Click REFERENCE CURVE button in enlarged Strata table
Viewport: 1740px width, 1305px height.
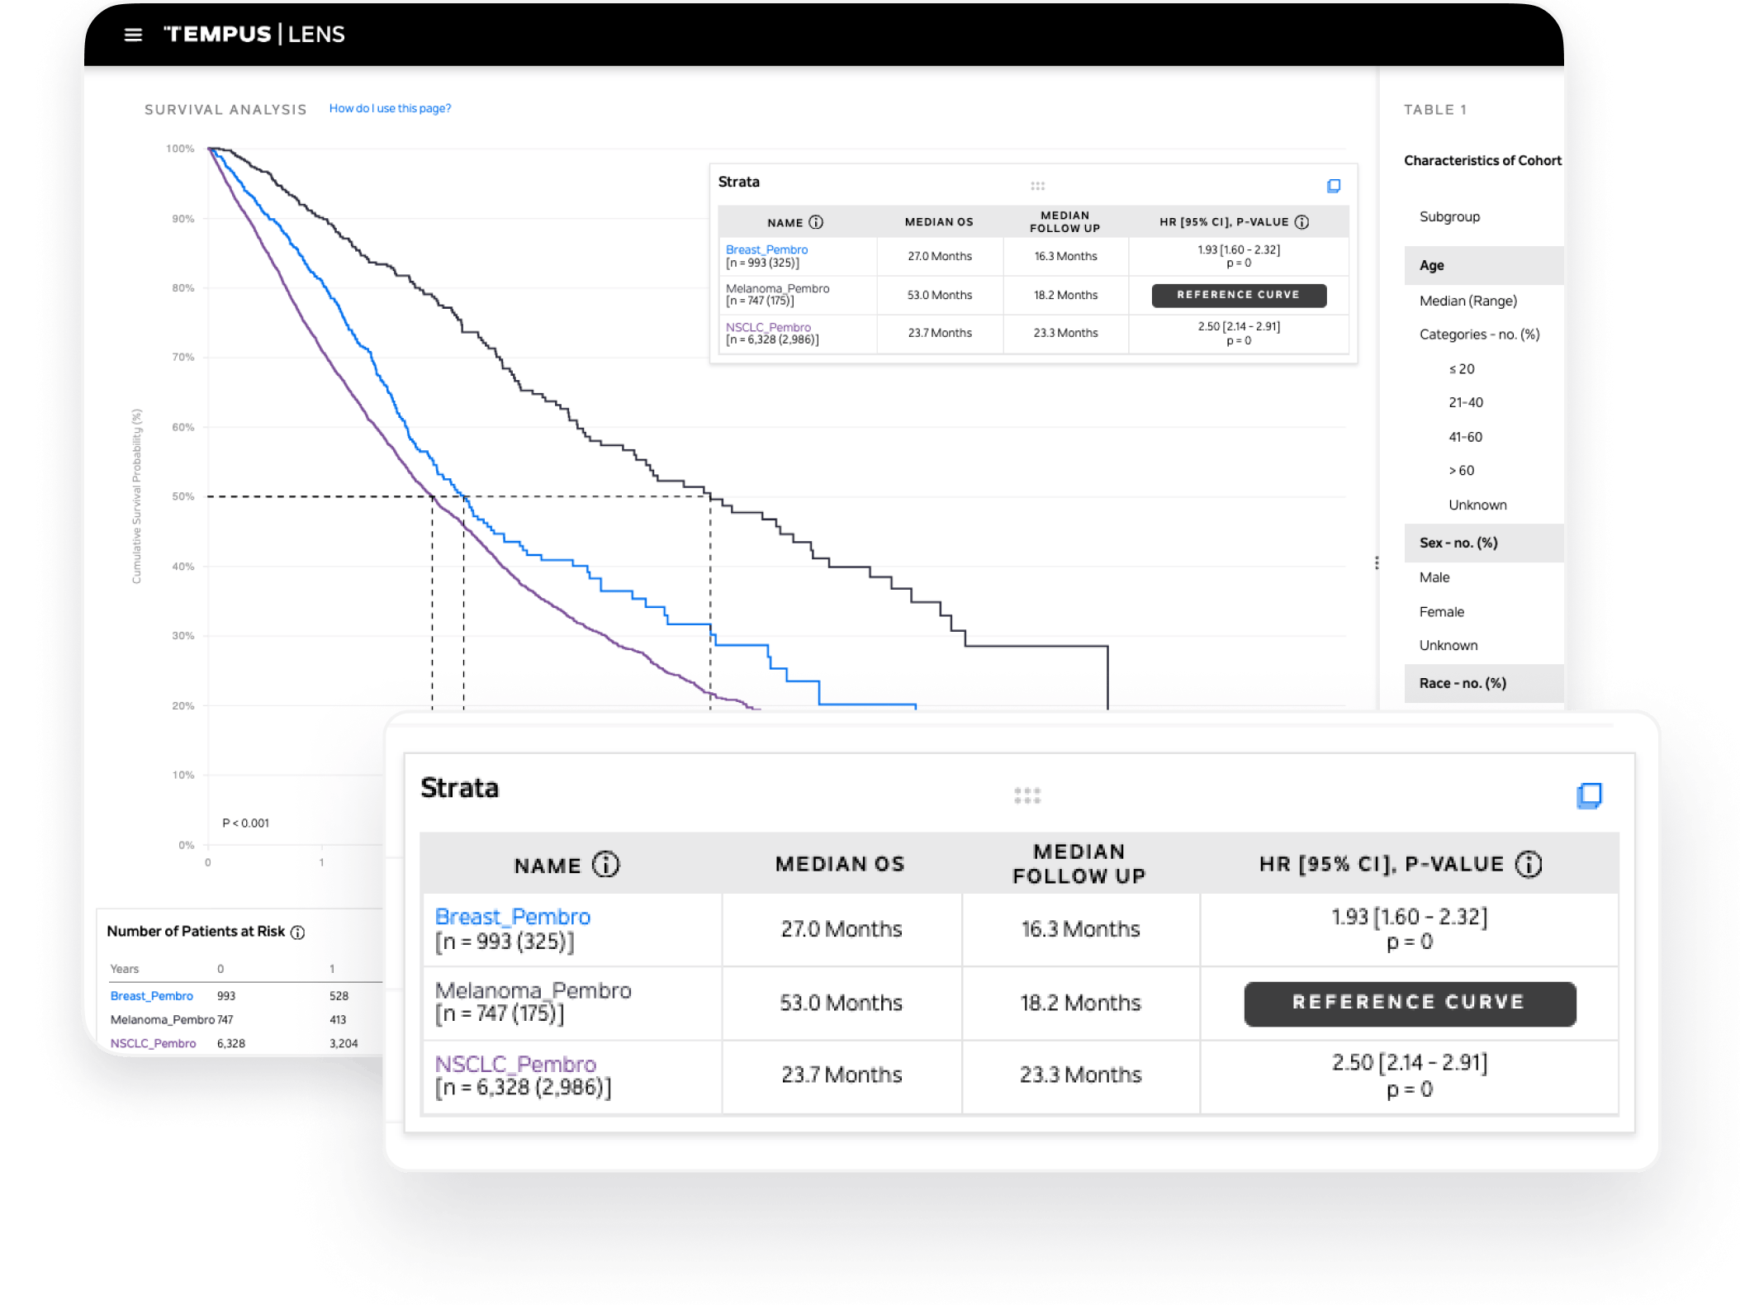pos(1410,1004)
